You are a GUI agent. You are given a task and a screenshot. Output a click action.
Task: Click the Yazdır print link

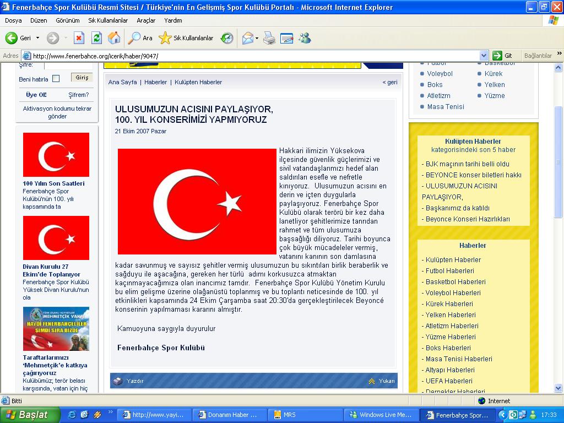click(135, 381)
